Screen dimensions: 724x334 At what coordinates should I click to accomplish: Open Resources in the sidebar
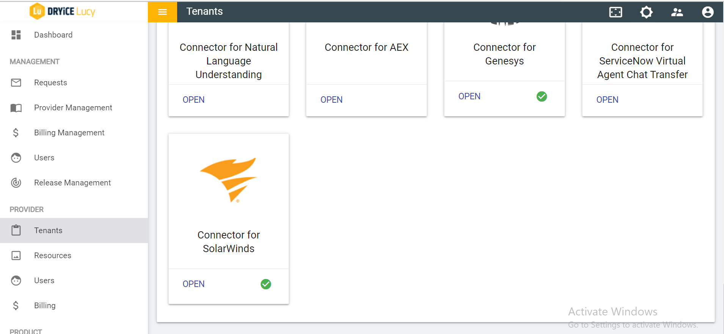[52, 256]
